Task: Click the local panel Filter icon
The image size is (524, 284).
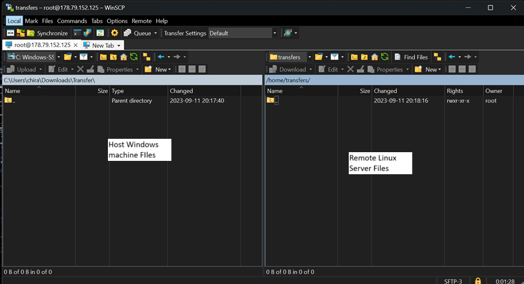Action: tap(84, 57)
